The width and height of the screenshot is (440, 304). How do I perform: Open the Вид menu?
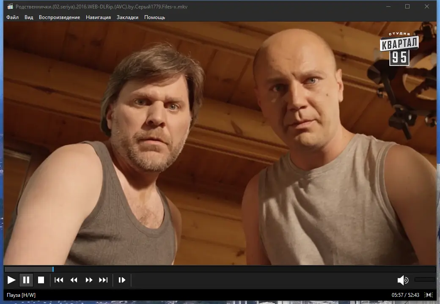click(x=29, y=17)
